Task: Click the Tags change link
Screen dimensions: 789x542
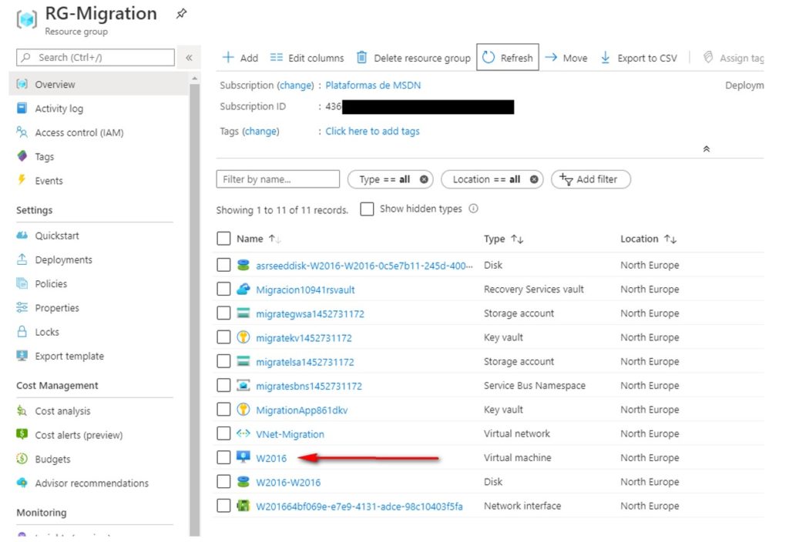Action: click(260, 131)
